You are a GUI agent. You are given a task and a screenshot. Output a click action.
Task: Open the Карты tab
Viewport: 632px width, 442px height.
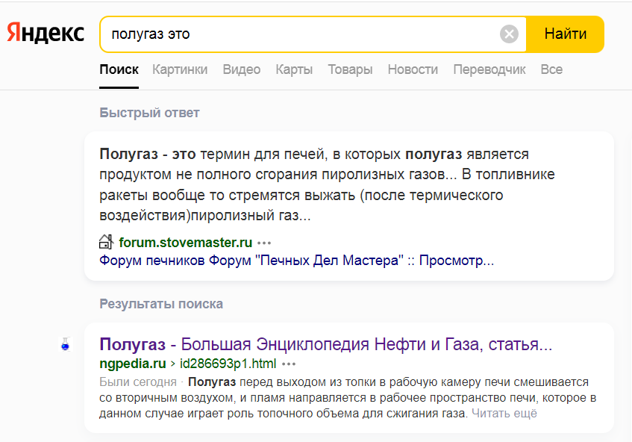[294, 69]
